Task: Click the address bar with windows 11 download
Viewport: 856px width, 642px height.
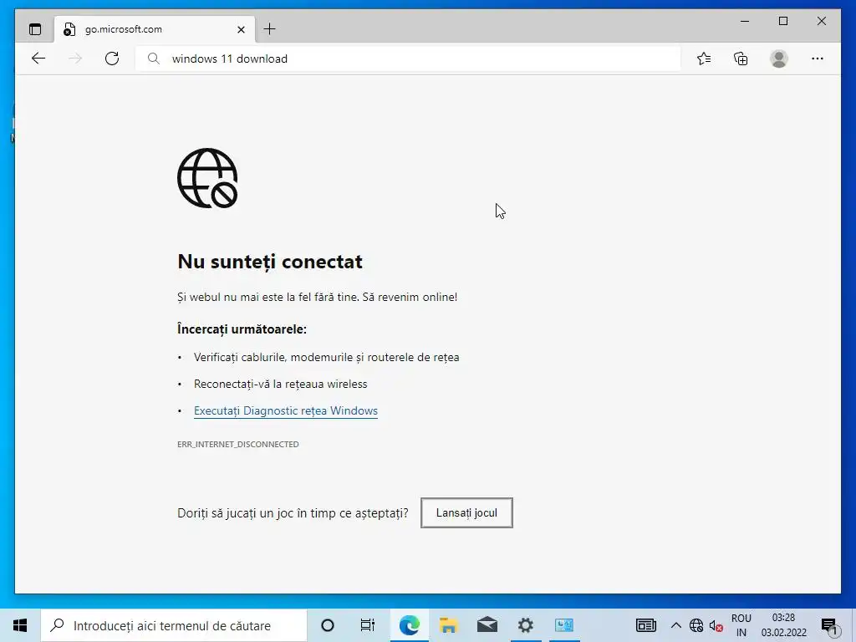Action: coord(408,59)
